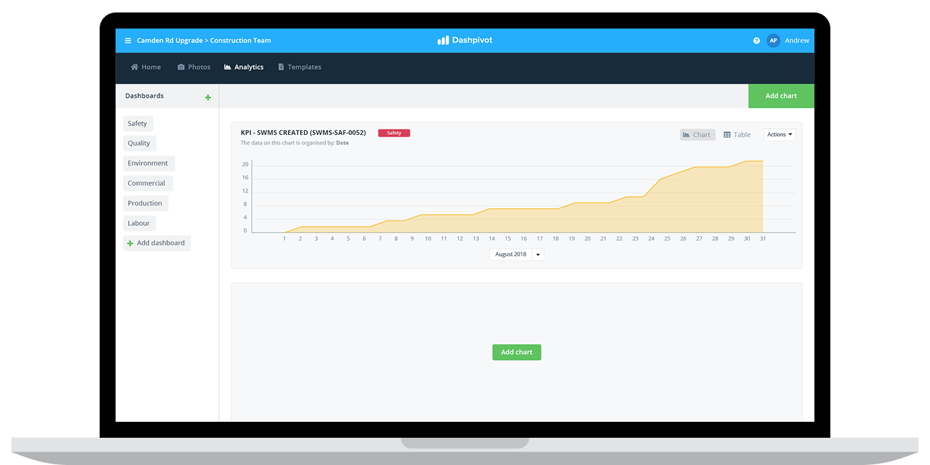Select the Analytics tab
Screen dimensions: 930x465
(x=244, y=67)
